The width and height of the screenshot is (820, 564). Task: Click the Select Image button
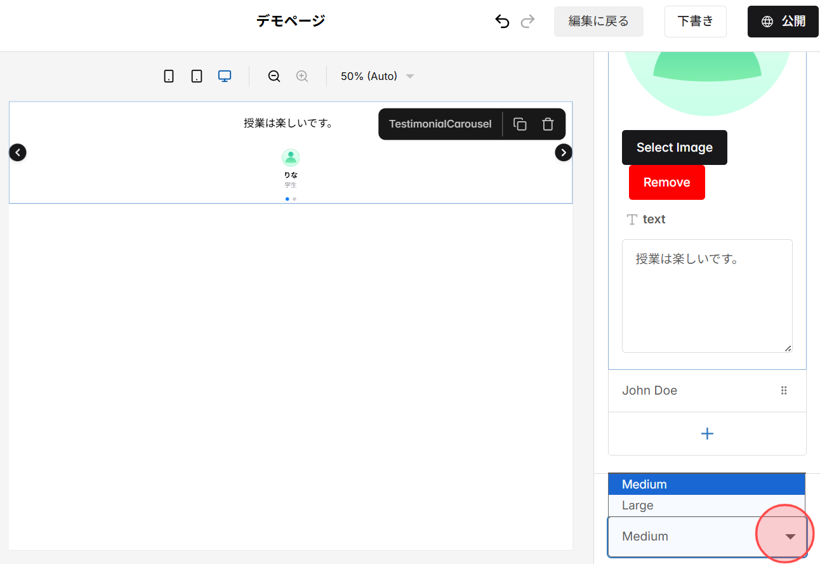[x=674, y=147]
